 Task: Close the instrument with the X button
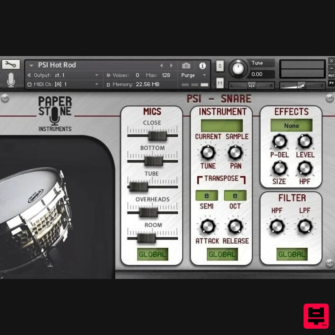tap(331, 61)
